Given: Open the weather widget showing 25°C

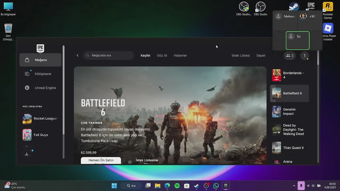Looking at the screenshot, I should point(15,185).
